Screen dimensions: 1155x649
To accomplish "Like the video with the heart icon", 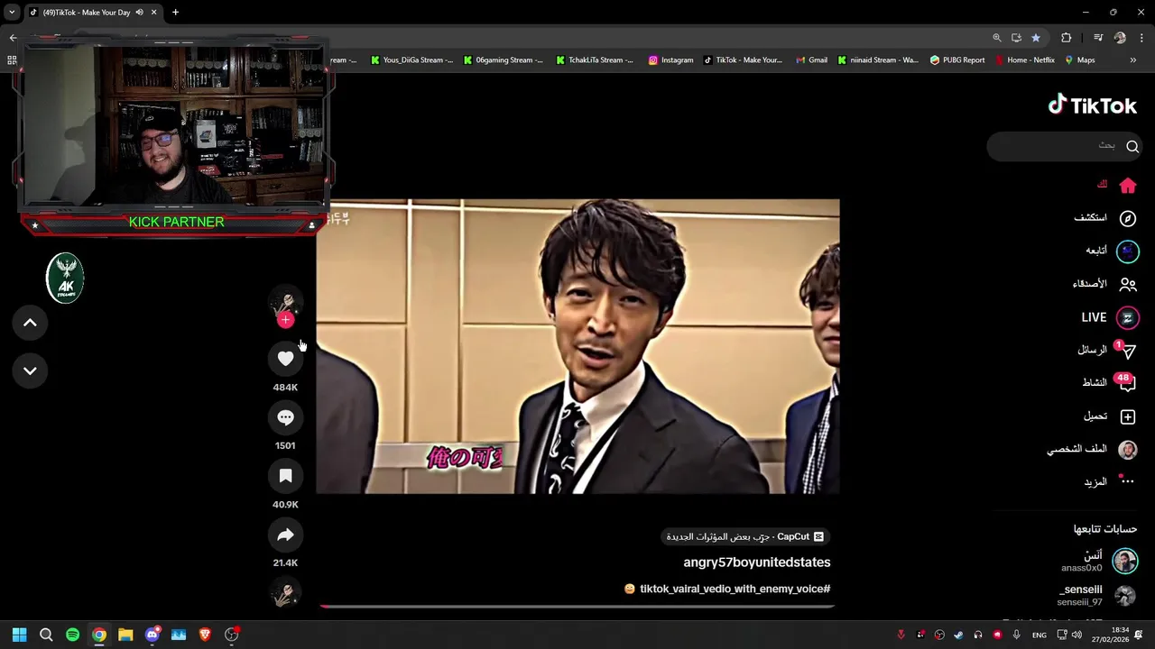I will [285, 359].
